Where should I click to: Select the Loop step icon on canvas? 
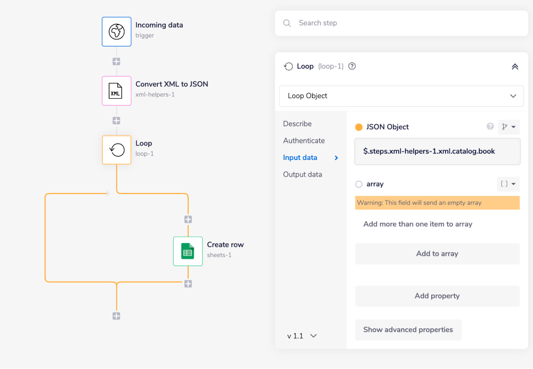point(116,150)
